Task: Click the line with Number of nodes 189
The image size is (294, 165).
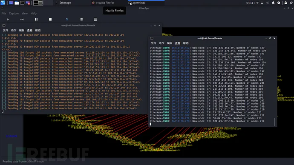Action: click(x=207, y=48)
